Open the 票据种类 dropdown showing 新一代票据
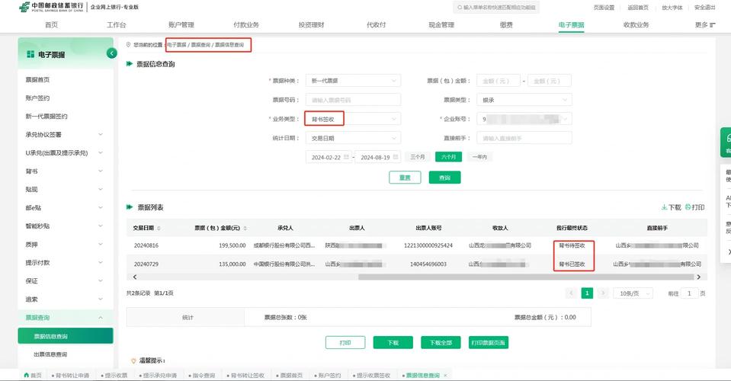Image resolution: width=731 pixels, height=381 pixels. (353, 81)
